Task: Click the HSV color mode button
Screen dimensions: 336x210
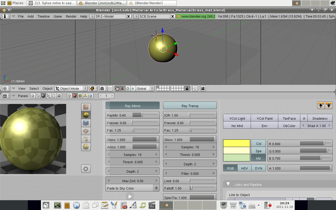Action: point(244,168)
